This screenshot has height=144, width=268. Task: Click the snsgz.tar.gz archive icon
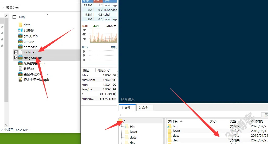click(x=20, y=58)
